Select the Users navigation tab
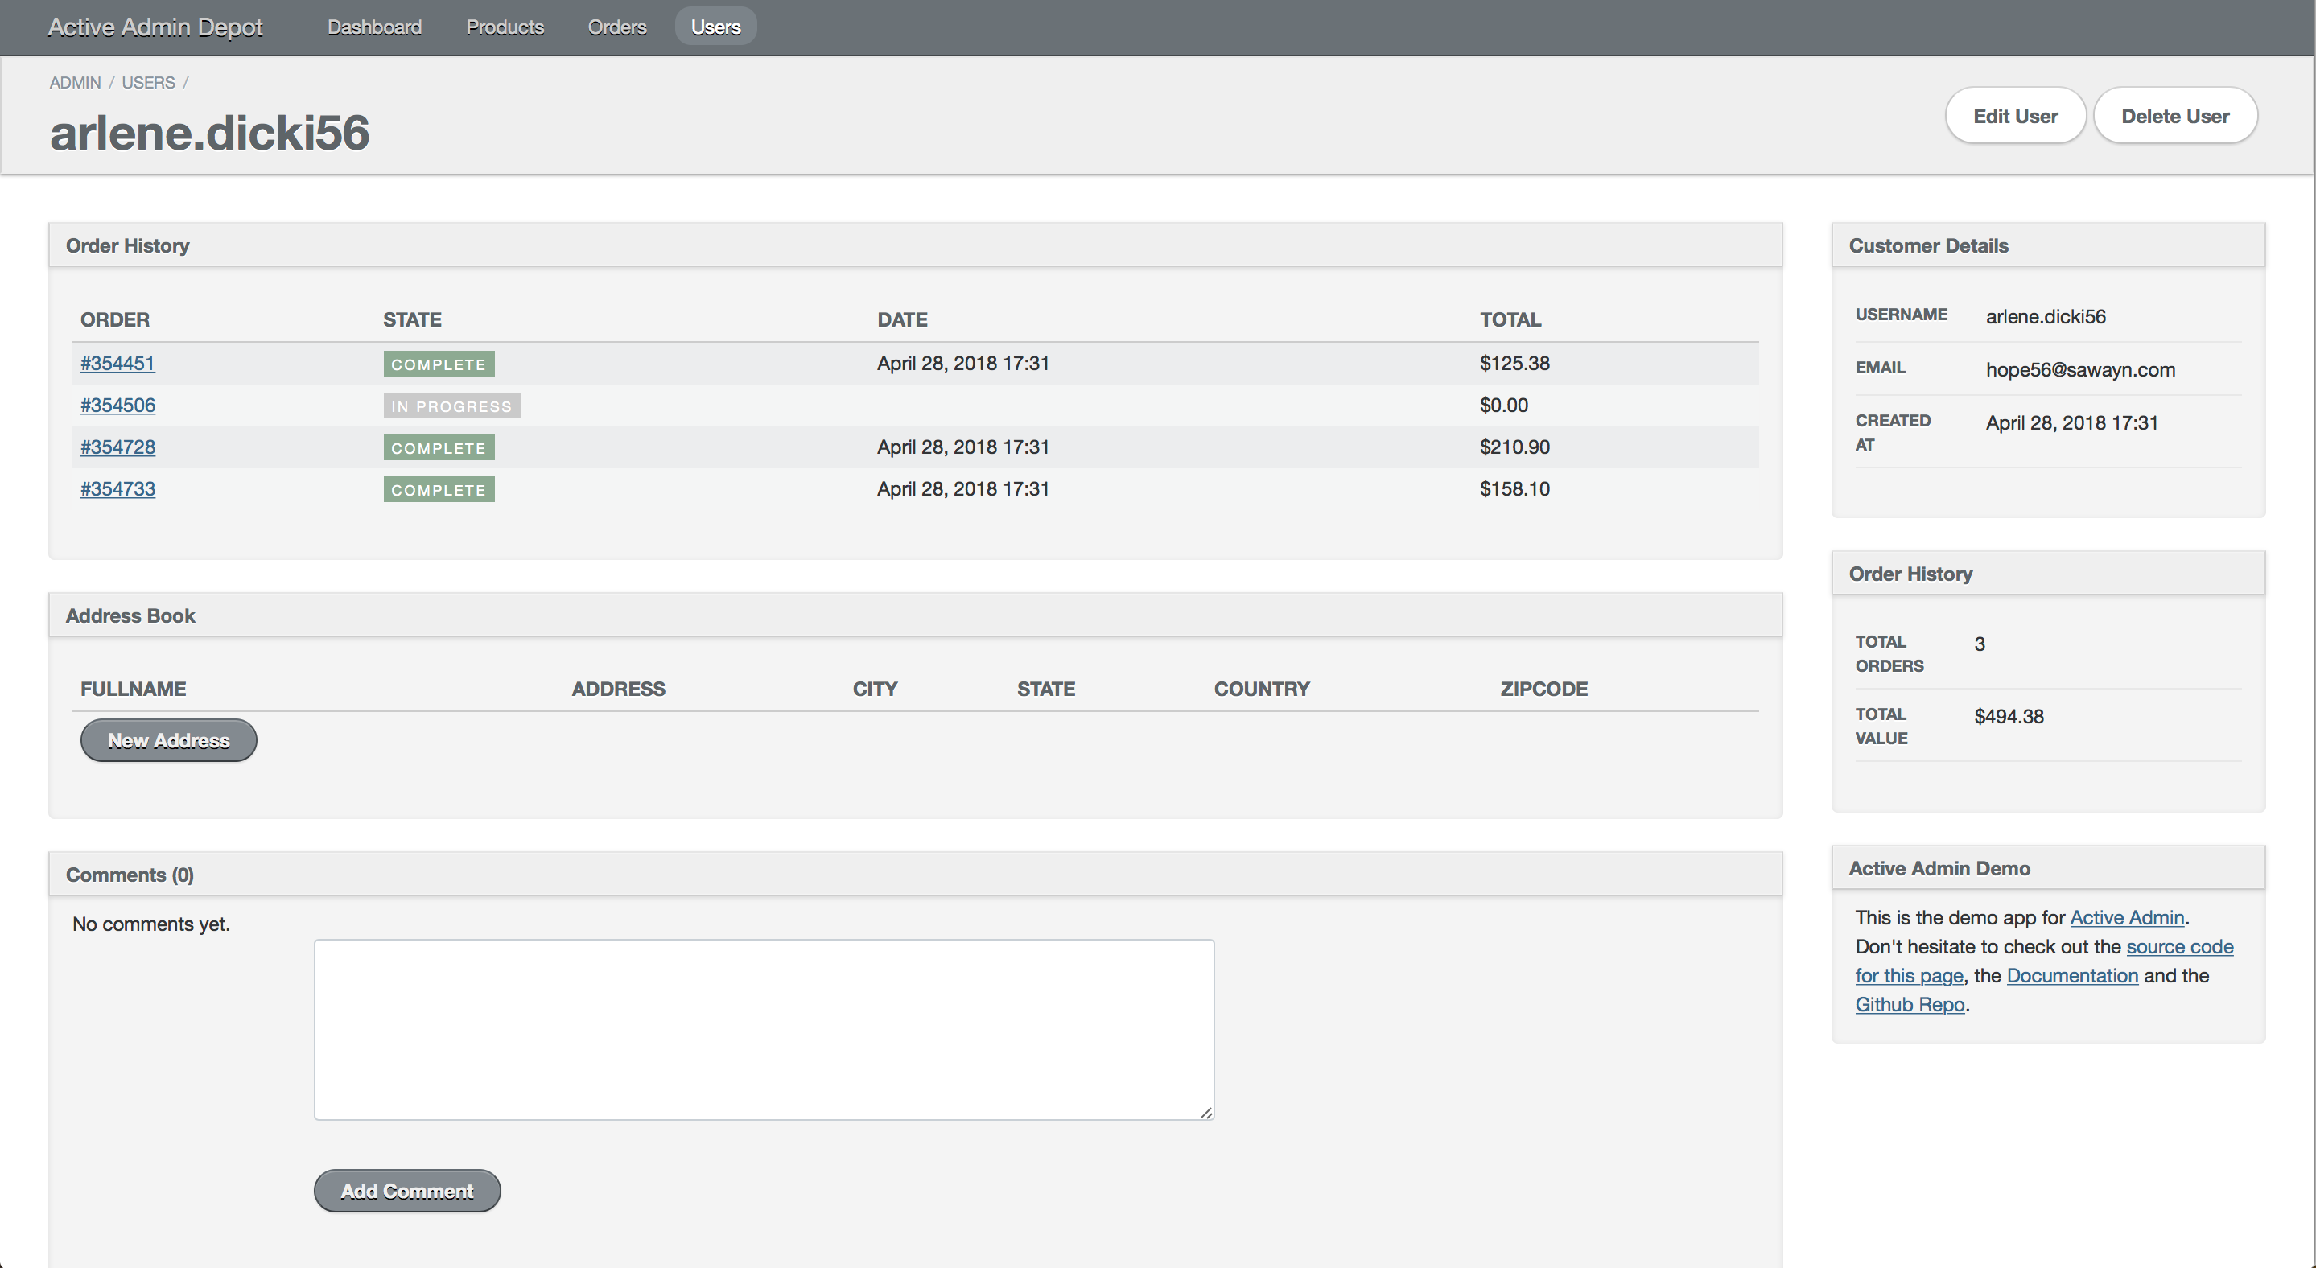2316x1268 pixels. point(715,27)
